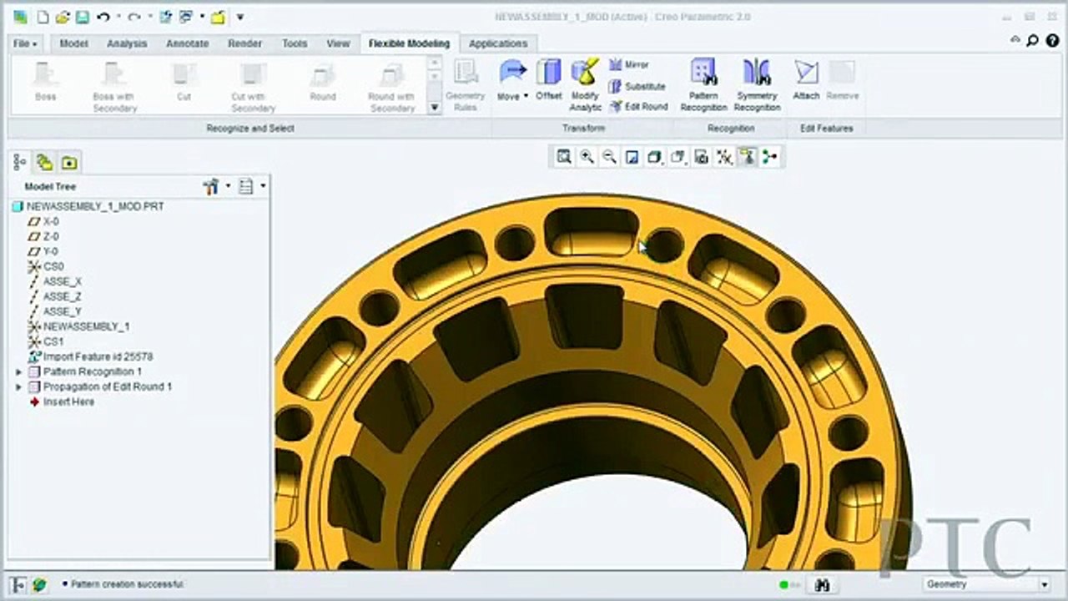Select the Insert Here marker
This screenshot has width=1068, height=601.
pos(63,402)
